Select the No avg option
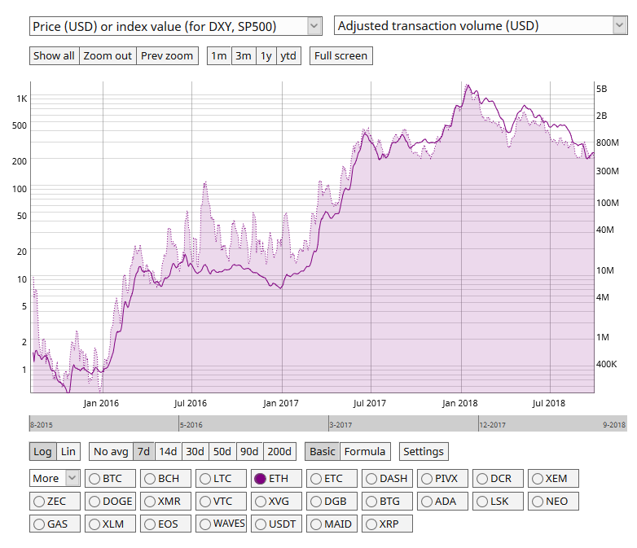 click(110, 451)
